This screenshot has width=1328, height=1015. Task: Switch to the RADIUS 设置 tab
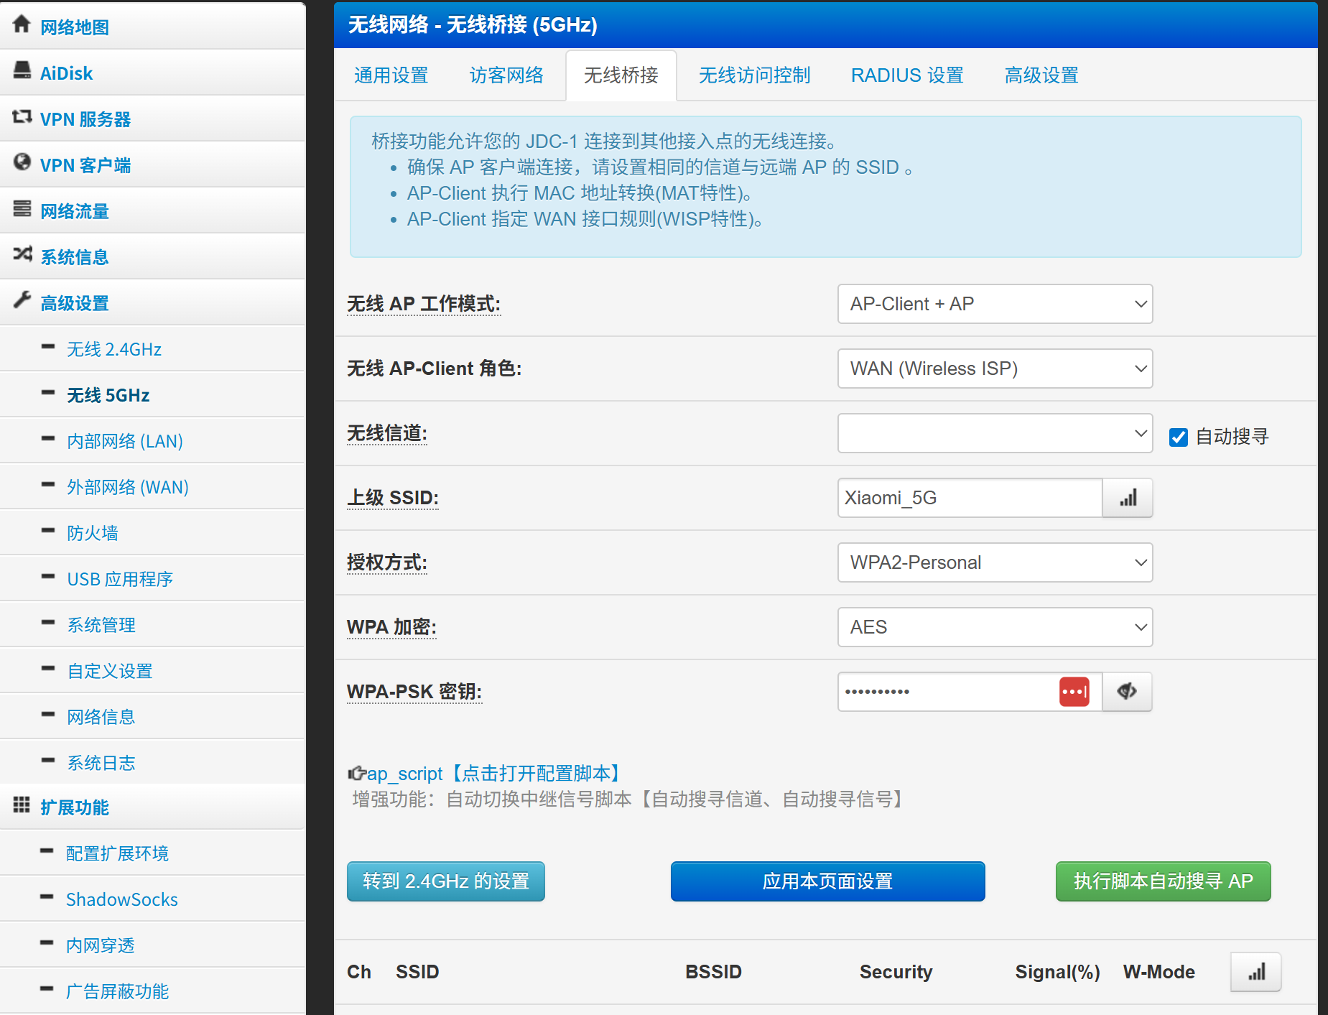(906, 75)
